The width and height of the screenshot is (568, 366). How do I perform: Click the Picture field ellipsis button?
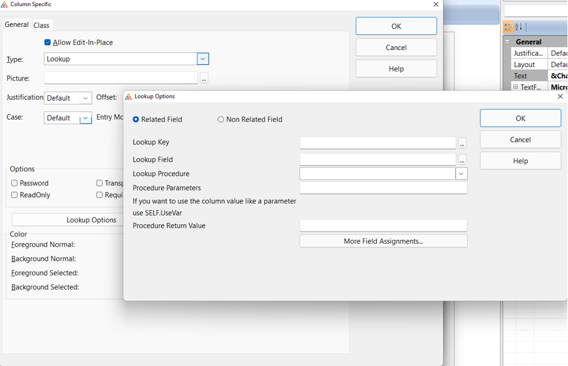pos(204,78)
